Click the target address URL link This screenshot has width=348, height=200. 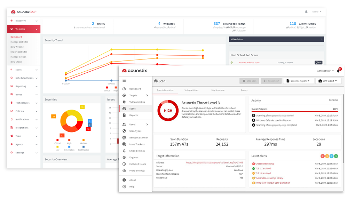(x=214, y=162)
